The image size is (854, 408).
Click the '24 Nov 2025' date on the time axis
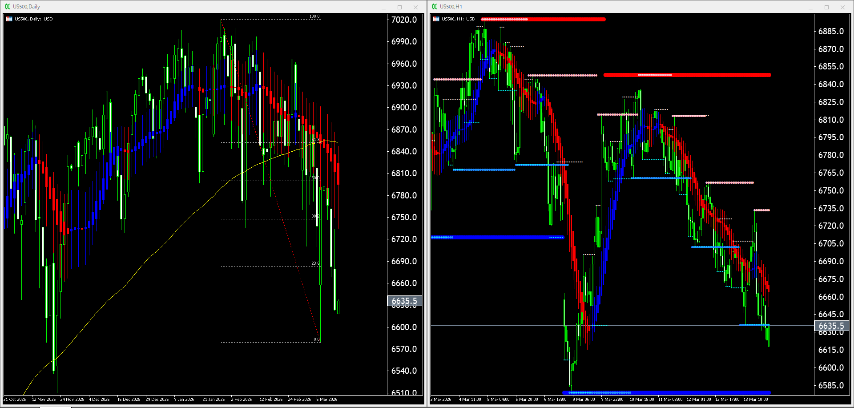(x=72, y=400)
